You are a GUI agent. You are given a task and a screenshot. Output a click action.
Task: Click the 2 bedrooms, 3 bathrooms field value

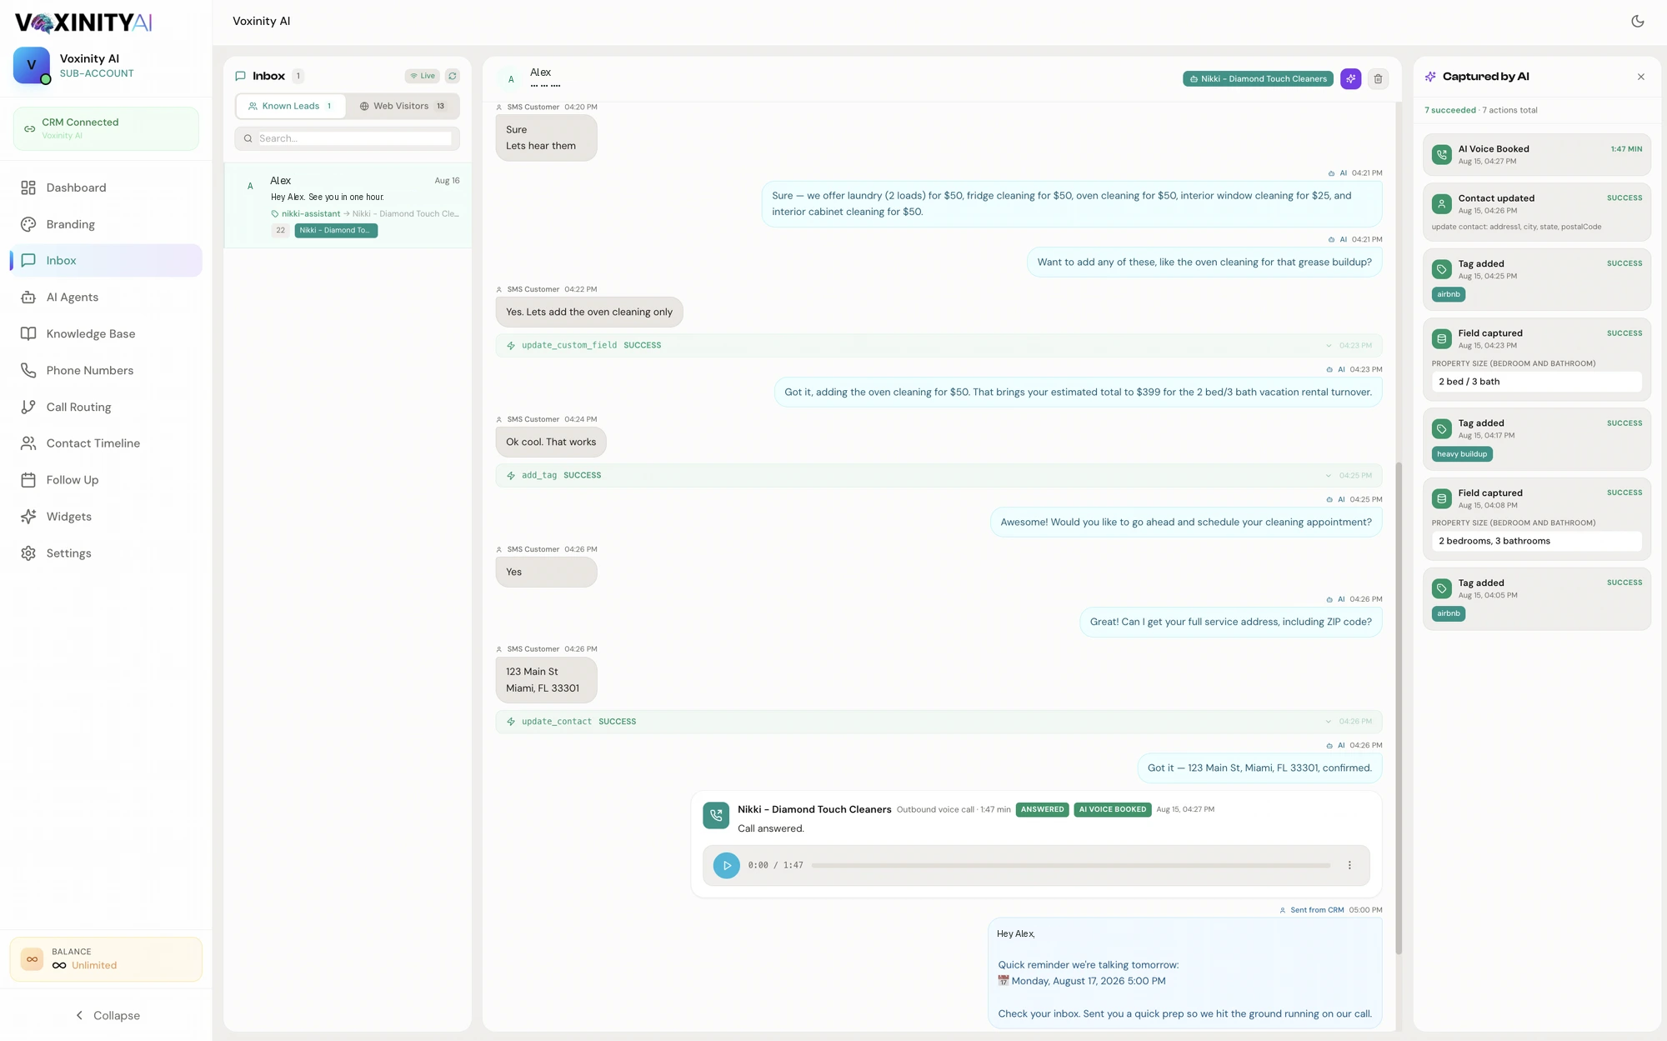point(1537,541)
